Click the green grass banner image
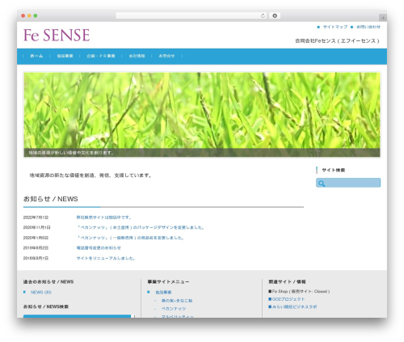Screen dimensions: 404x342 click(x=202, y=115)
